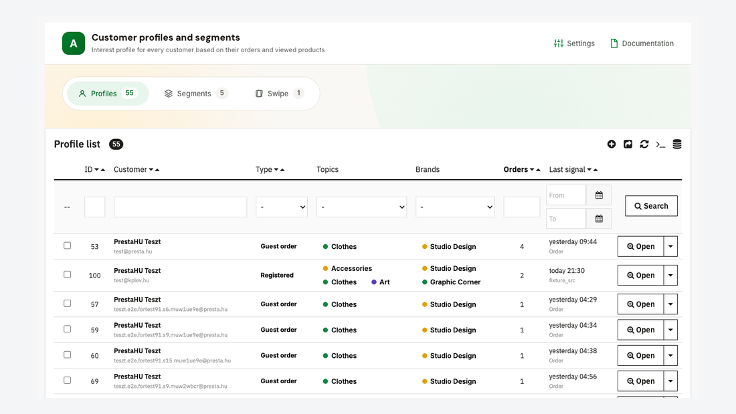
Task: Select checkbox for profile ID 53
Action: (67, 245)
